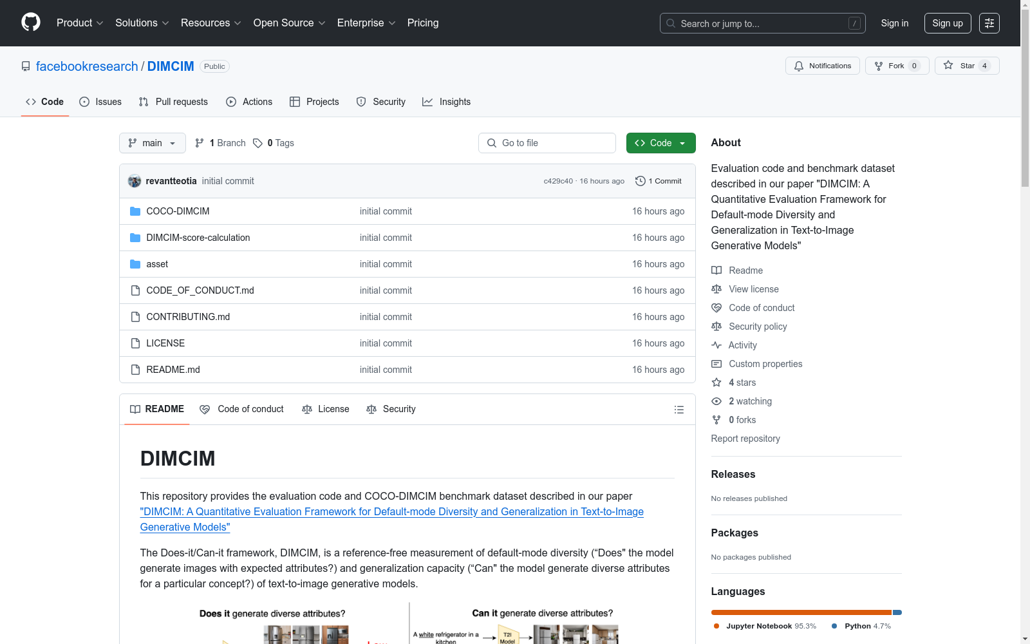Click the fork icon in the Fork button

[879, 66]
